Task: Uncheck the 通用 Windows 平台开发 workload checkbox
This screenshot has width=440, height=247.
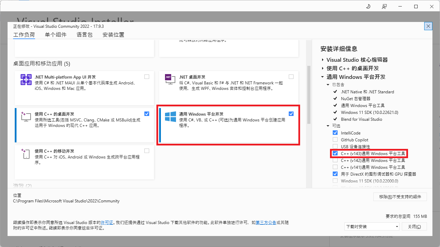Action: [291, 114]
